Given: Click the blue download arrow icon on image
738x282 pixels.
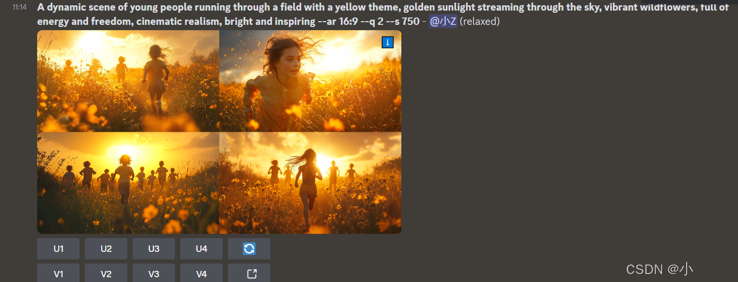Looking at the screenshot, I should 388,42.
